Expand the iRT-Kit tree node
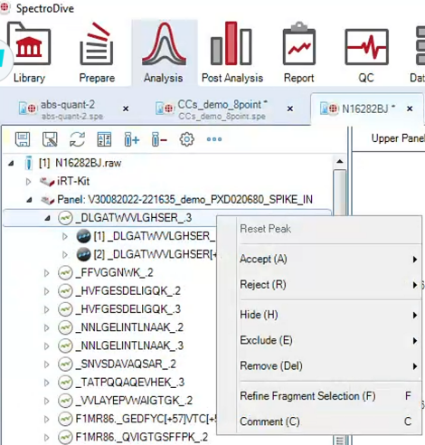425x445 pixels. coord(28,182)
